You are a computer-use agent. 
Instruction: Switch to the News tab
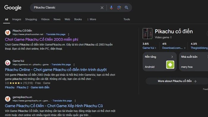pyautogui.click(x=57, y=19)
